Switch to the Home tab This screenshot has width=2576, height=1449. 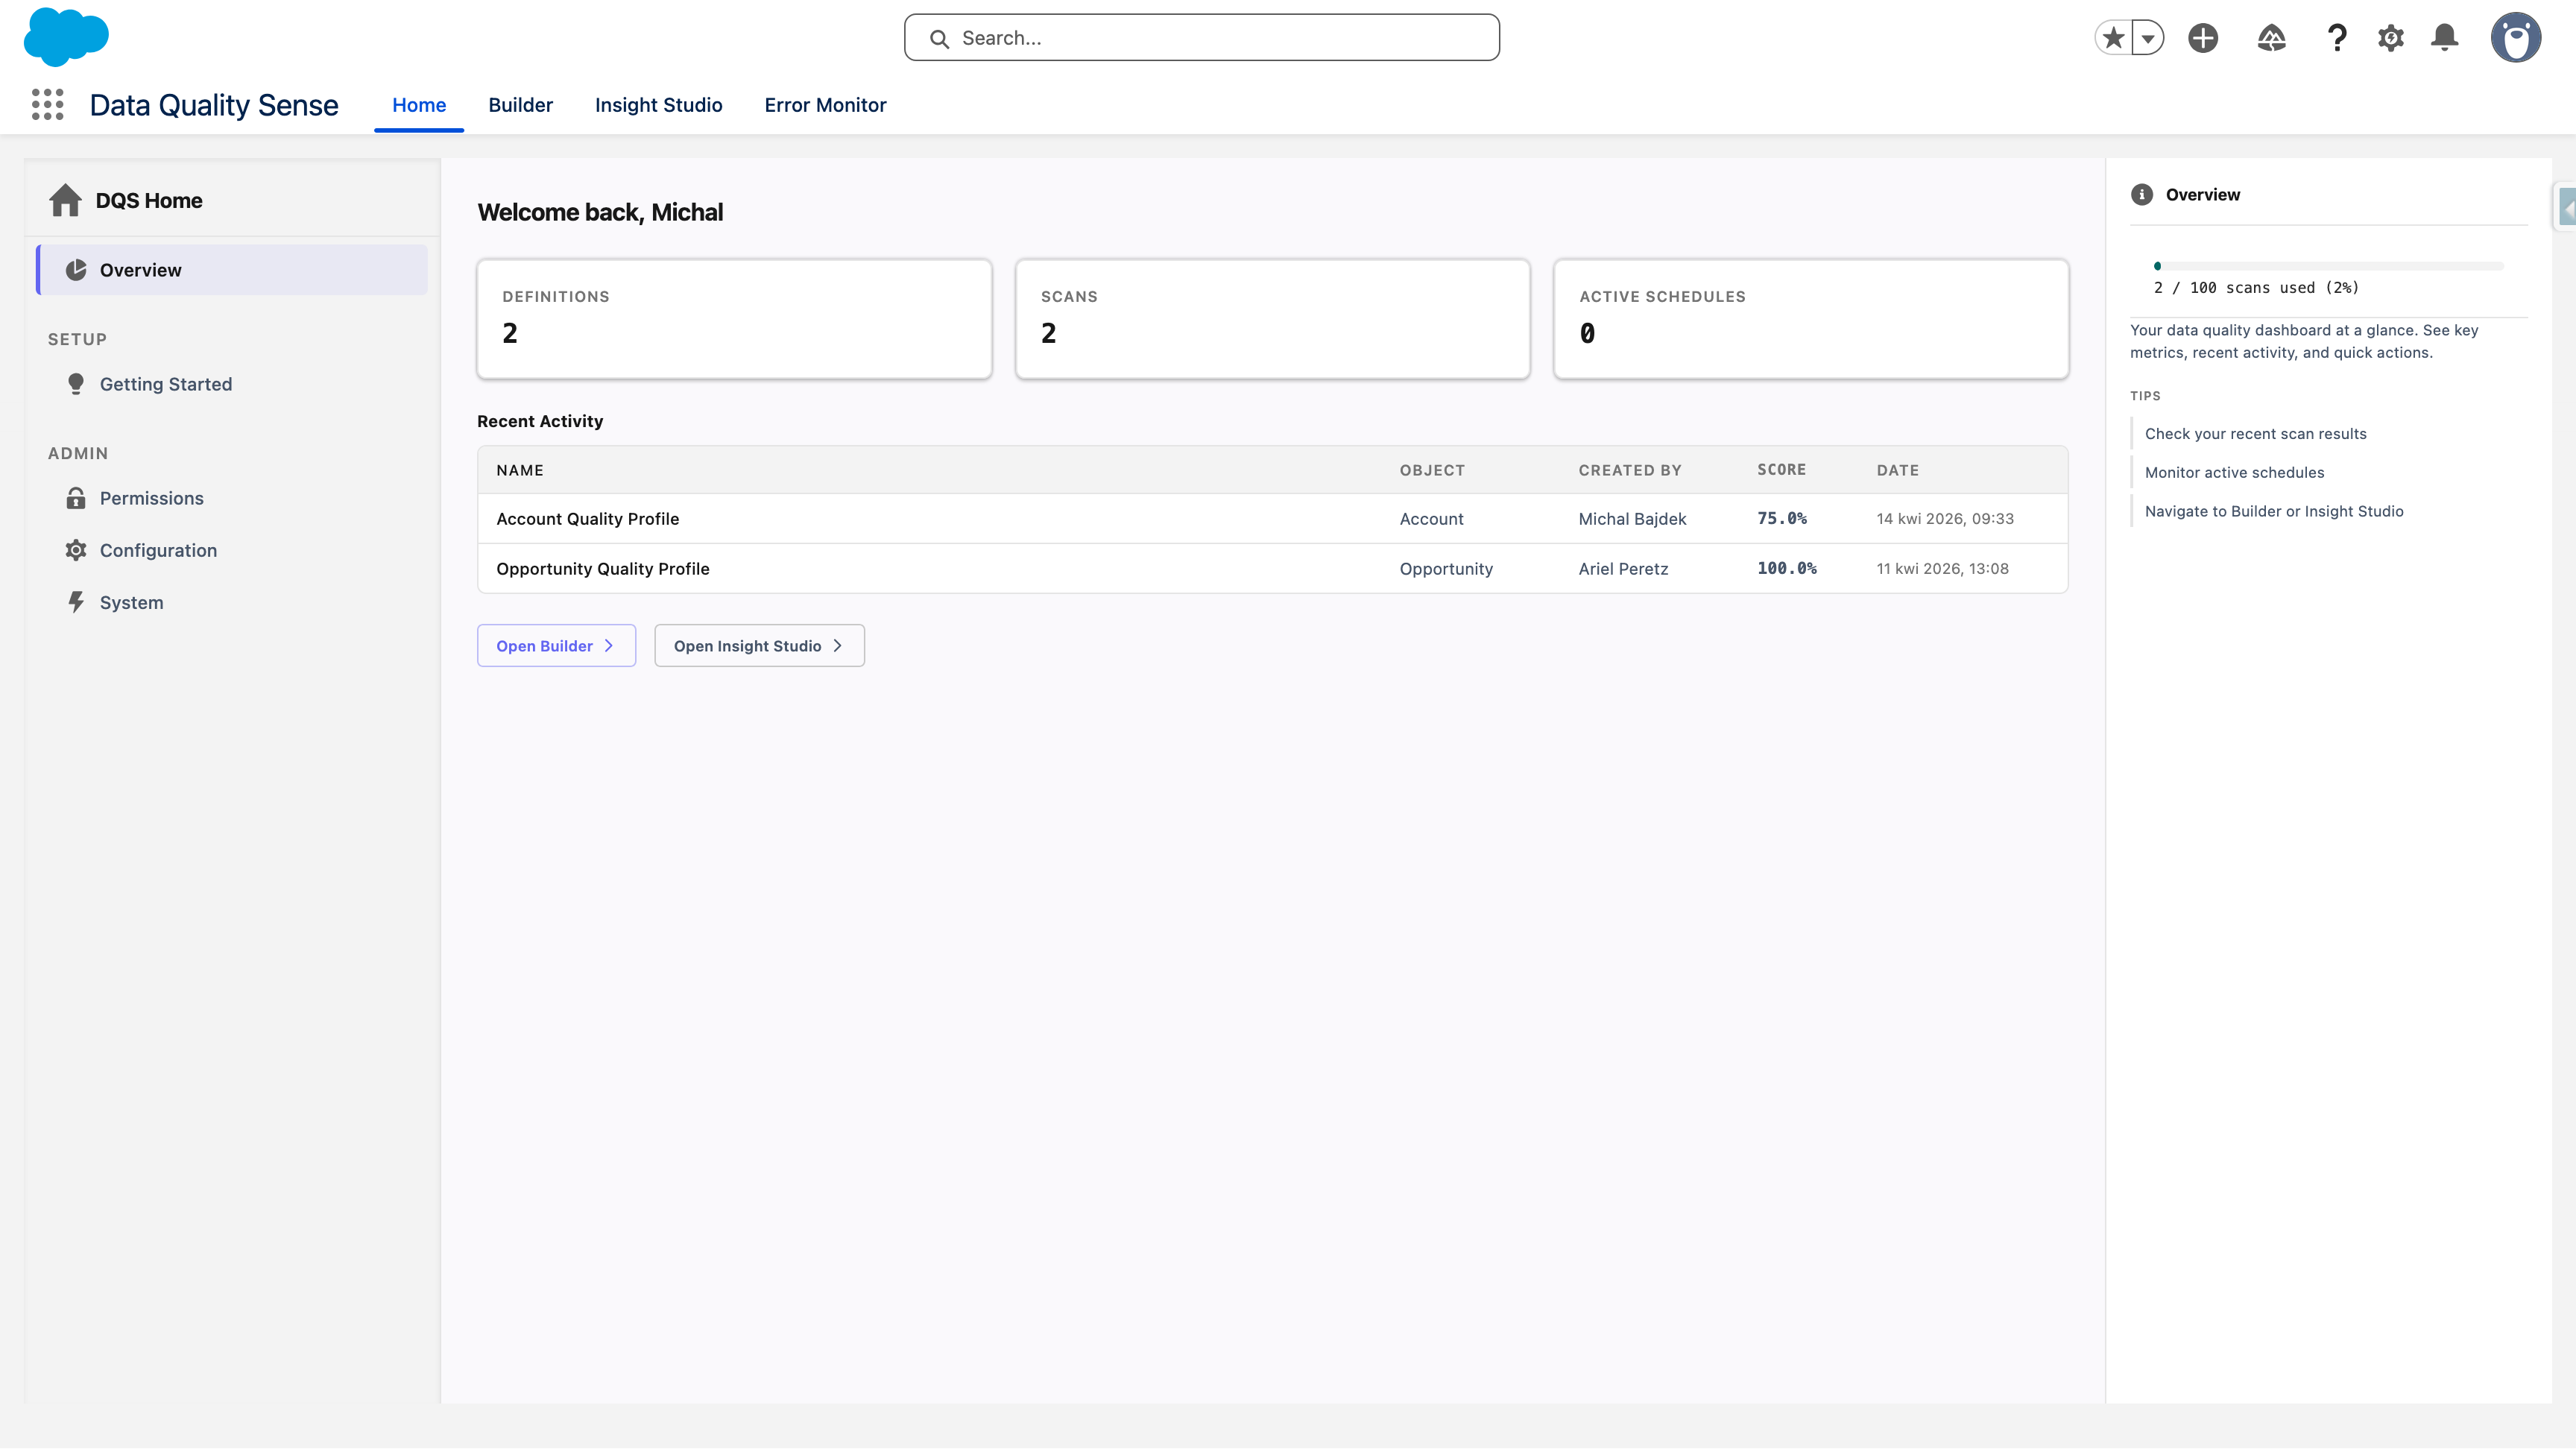419,105
